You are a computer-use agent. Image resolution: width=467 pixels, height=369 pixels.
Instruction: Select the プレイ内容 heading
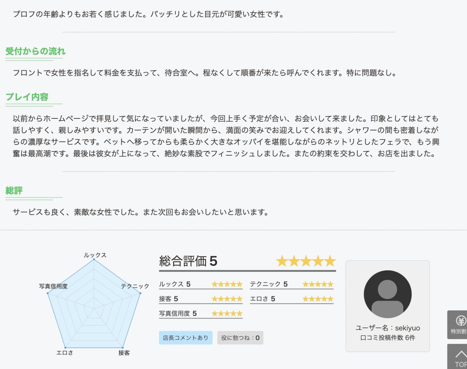click(27, 97)
